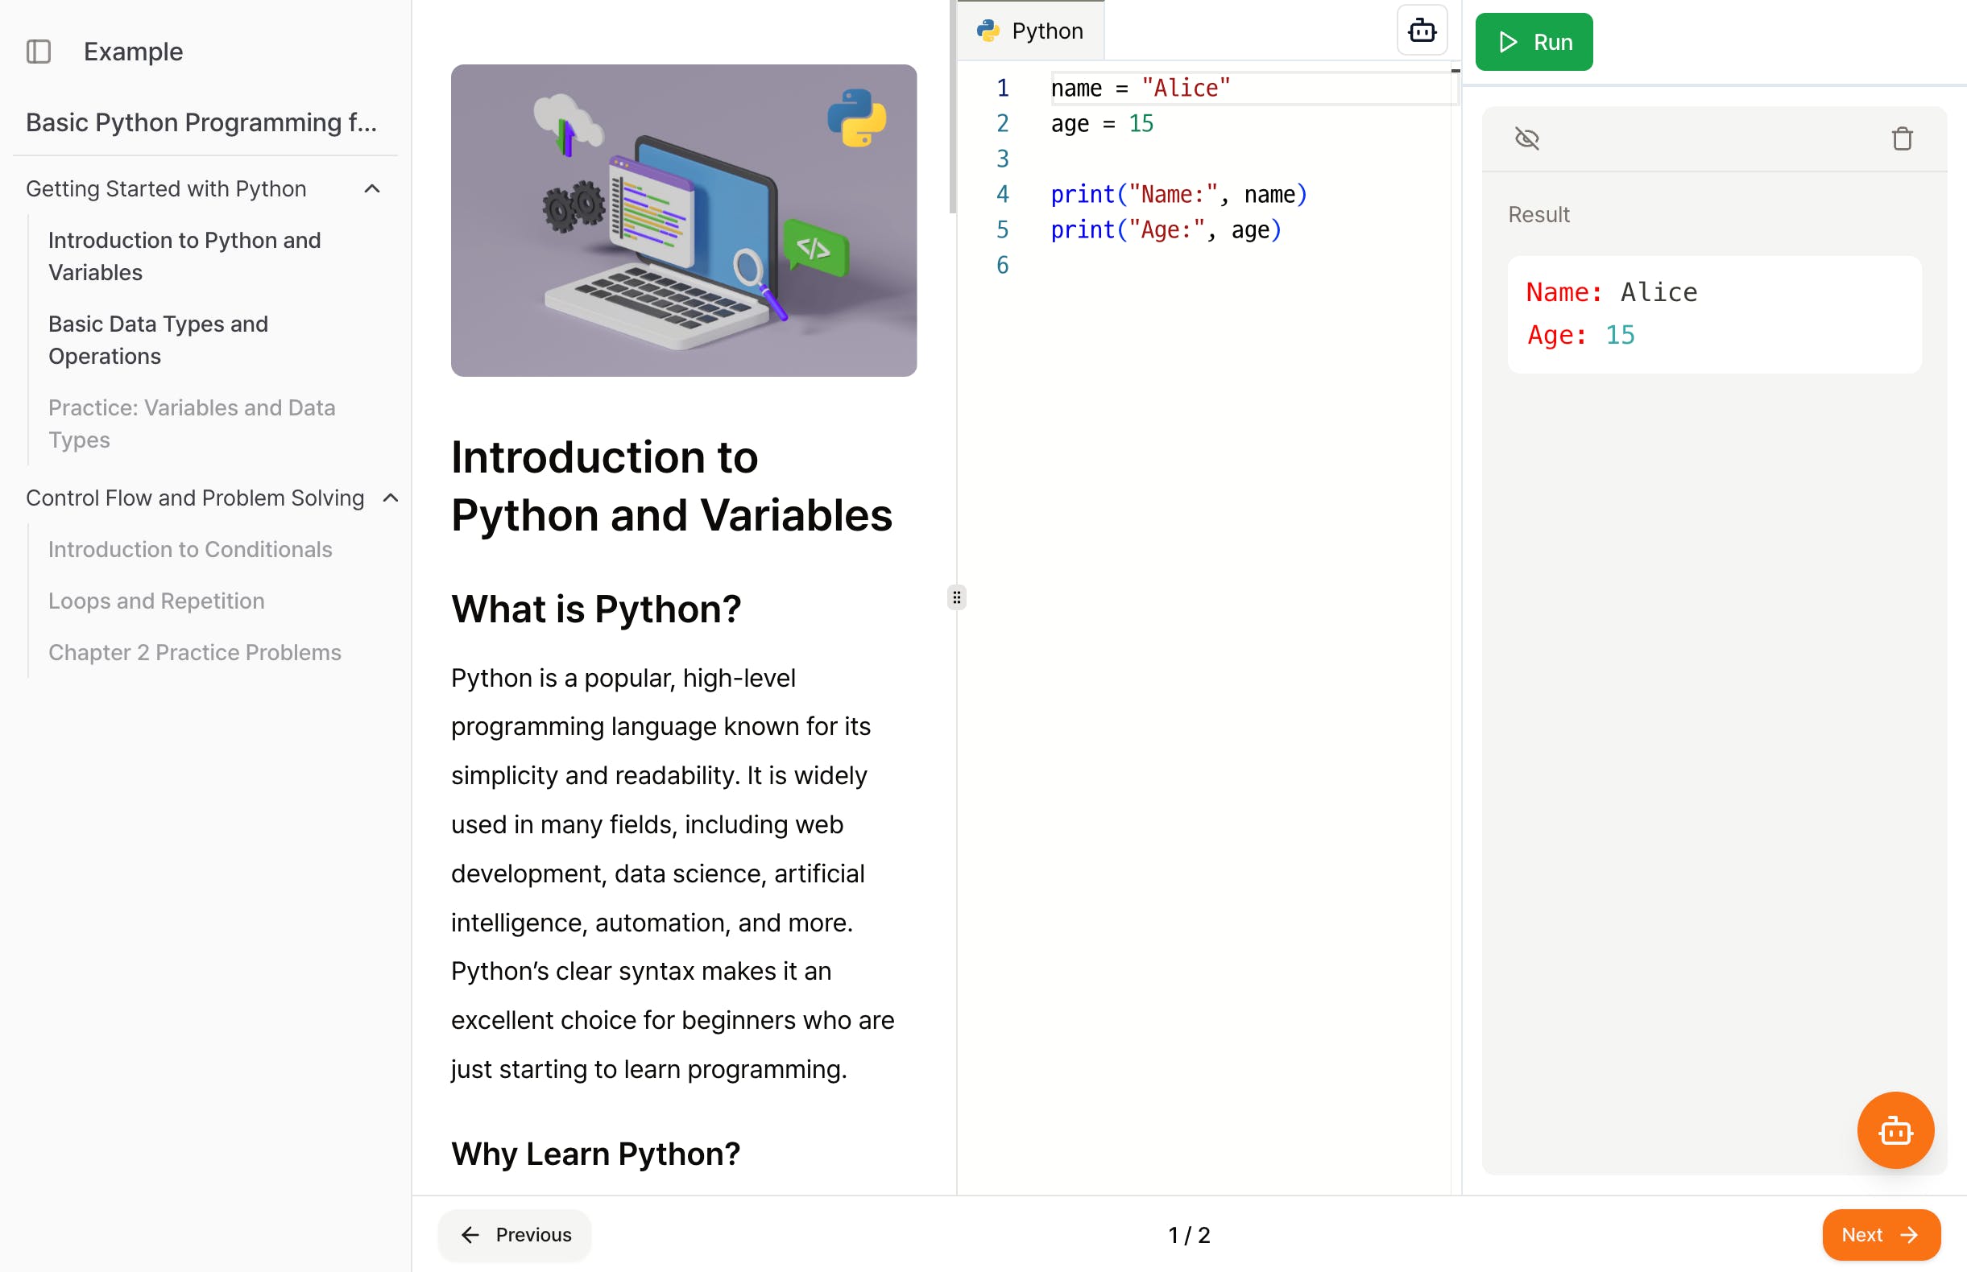Click the laptop illustration thumbnail
Screen dimensions: 1967x1272
tap(684, 221)
